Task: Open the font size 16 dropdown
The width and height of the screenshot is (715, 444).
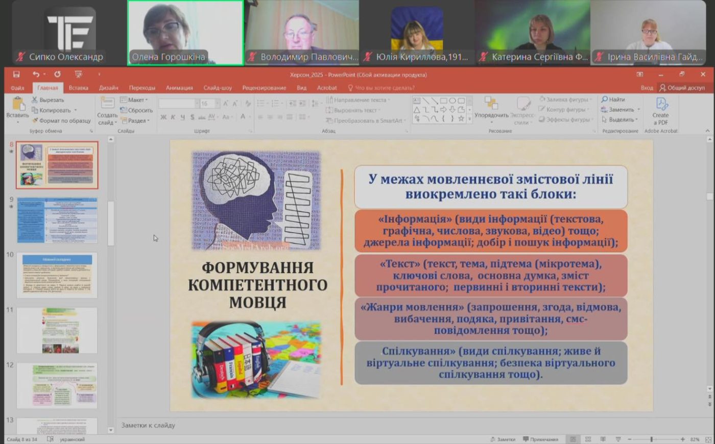Action: [210, 104]
